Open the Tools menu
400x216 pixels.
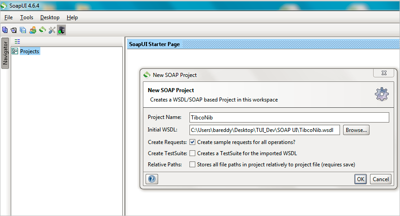click(x=26, y=17)
